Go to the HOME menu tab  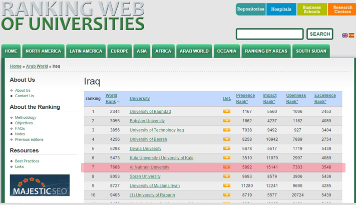(x=11, y=51)
